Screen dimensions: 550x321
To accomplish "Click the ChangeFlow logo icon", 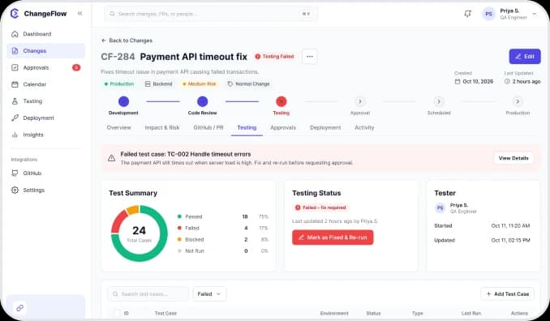I will tap(15, 14).
